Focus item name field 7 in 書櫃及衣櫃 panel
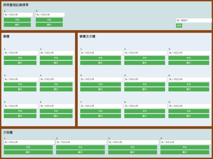 coord(101,106)
